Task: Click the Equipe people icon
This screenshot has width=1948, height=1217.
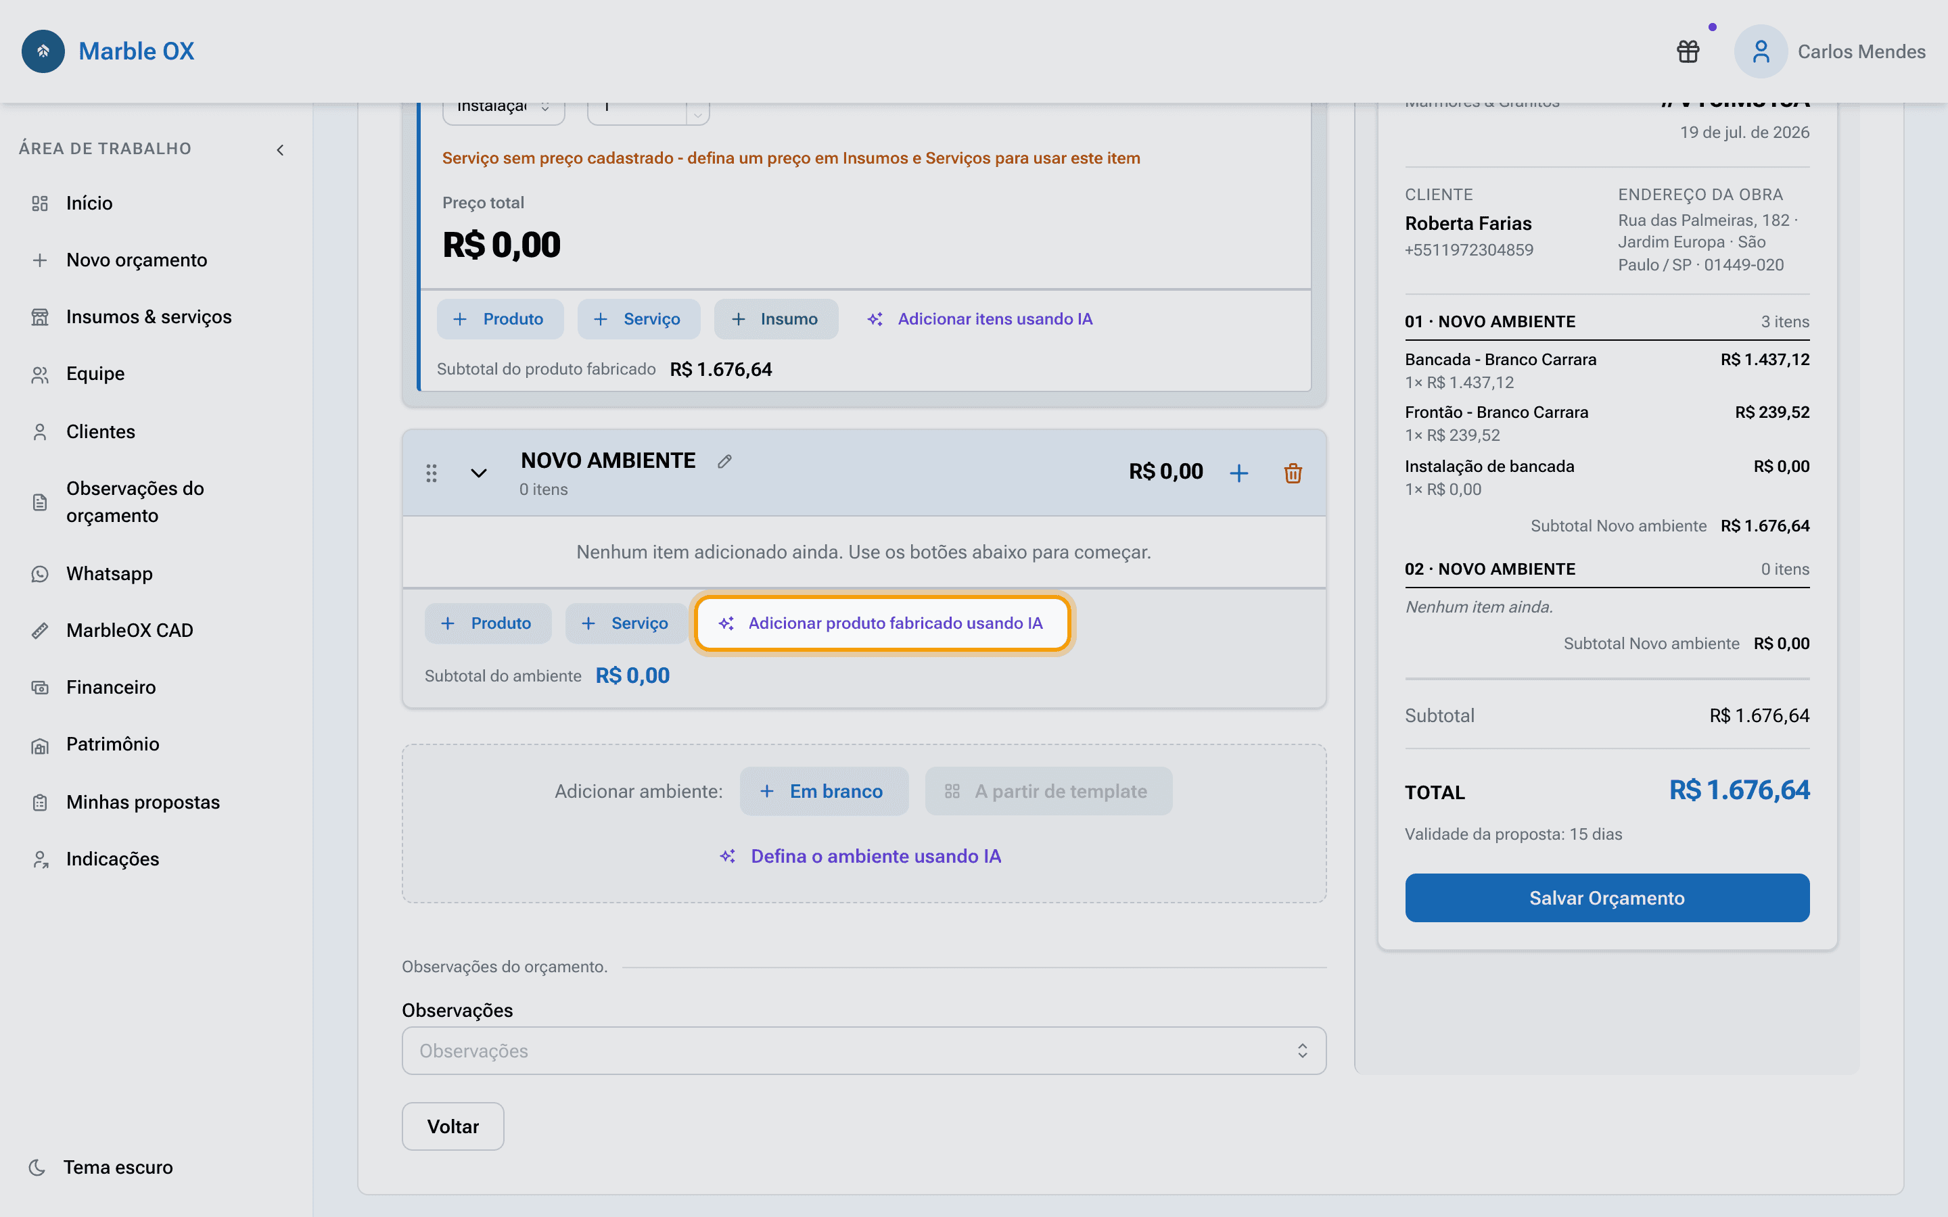Action: pyautogui.click(x=39, y=375)
